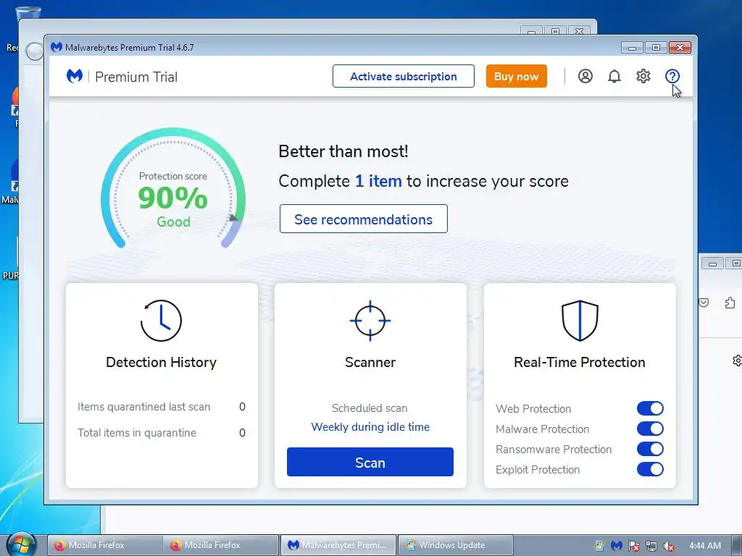Click the orange Buy now button
This screenshot has width=742, height=556.
(516, 76)
